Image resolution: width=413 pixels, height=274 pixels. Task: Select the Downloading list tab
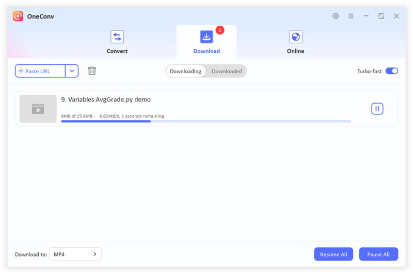[185, 71]
